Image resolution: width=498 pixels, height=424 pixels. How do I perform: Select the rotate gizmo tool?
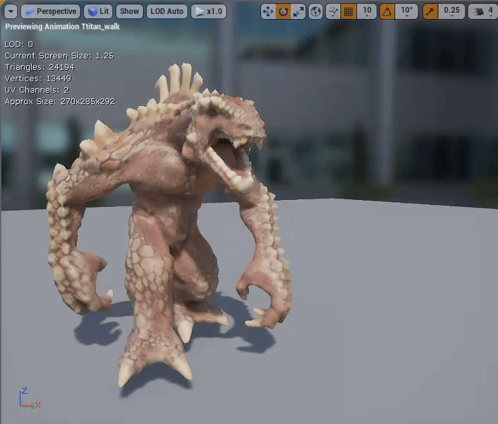pos(283,12)
